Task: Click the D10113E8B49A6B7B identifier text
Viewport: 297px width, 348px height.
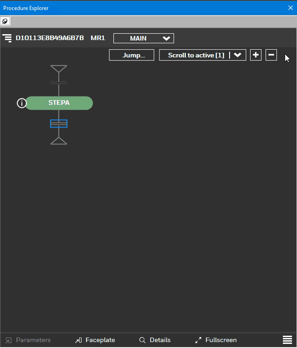Action: coord(50,38)
